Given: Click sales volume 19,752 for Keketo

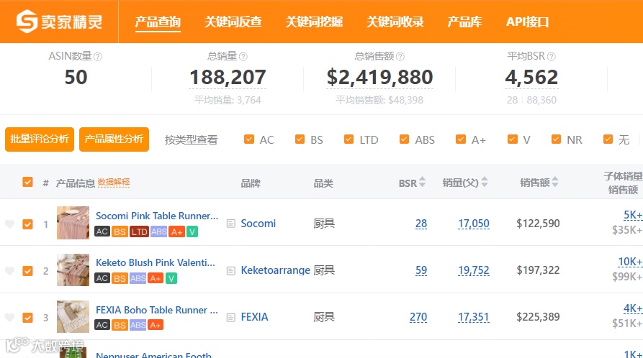Looking at the screenshot, I should coord(474,270).
